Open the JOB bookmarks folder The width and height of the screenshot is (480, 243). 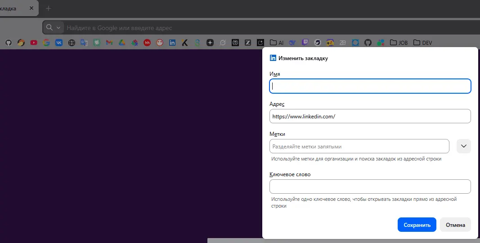399,43
